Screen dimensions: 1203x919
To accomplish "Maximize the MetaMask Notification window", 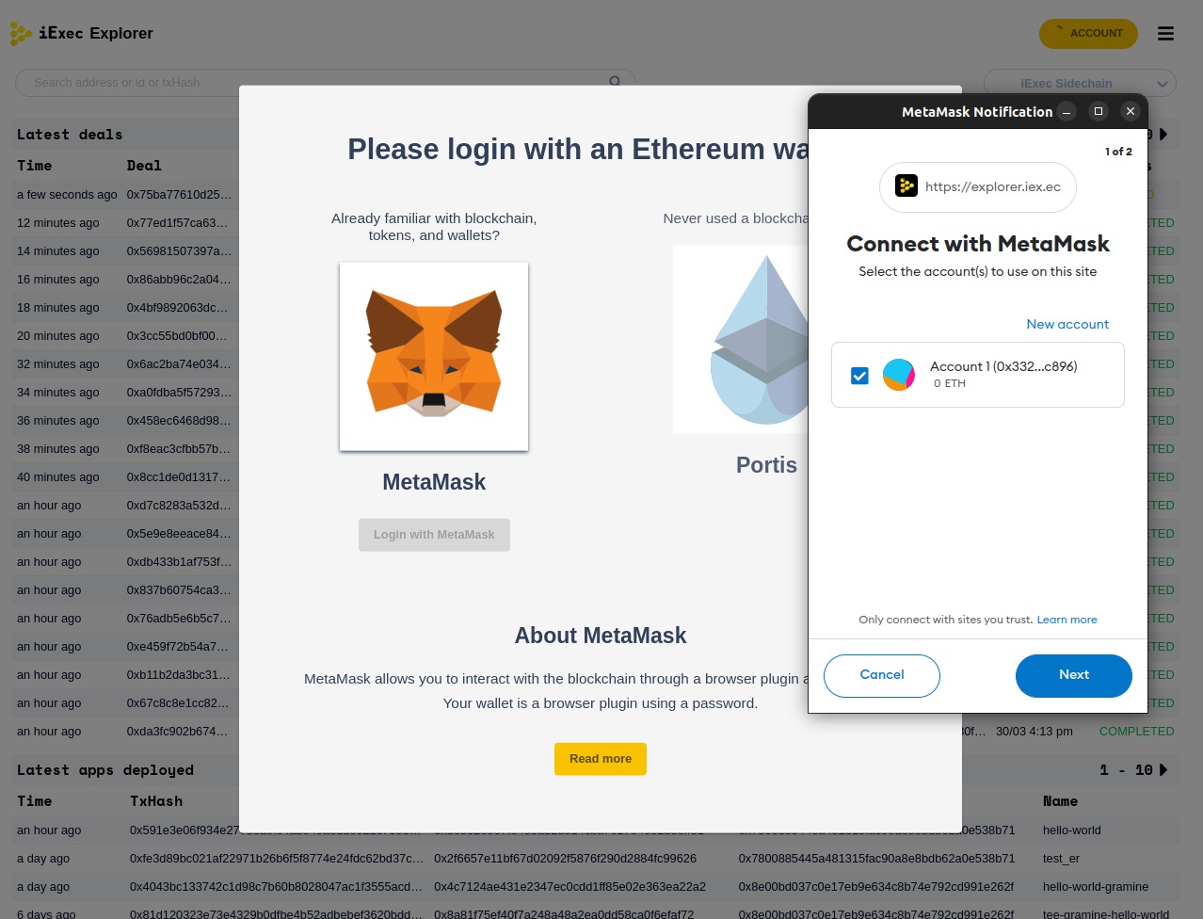I will [1099, 111].
